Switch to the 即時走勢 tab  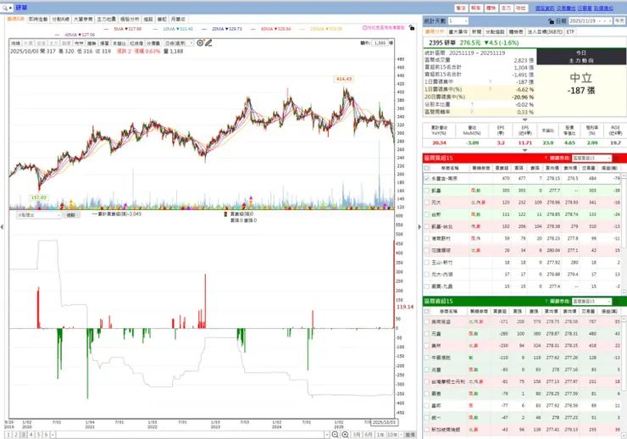pyautogui.click(x=38, y=19)
